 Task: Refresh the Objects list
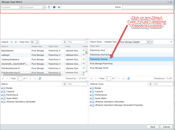40,78
